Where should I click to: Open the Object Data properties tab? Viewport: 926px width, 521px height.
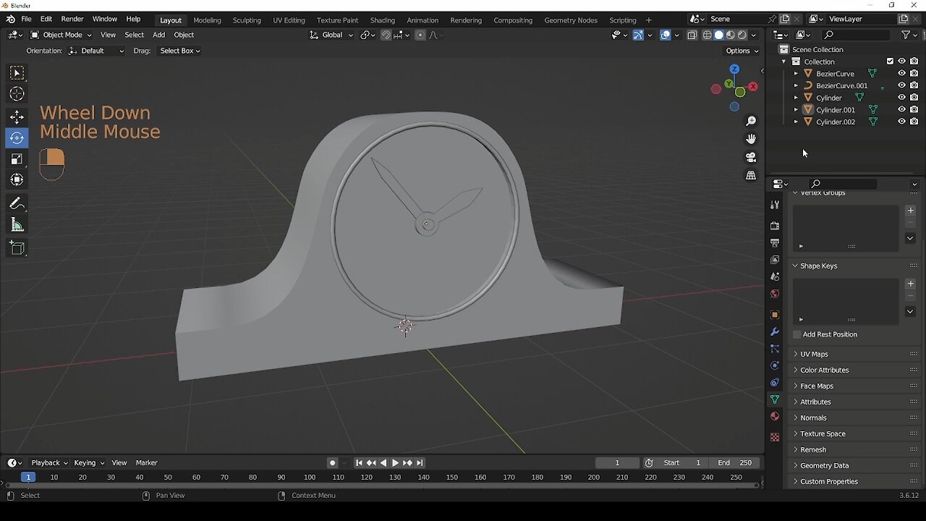point(775,399)
